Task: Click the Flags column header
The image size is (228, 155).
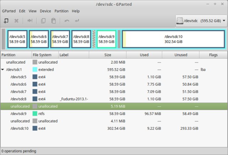Action: (213, 55)
